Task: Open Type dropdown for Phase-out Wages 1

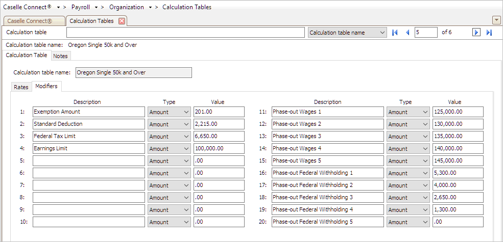Action: click(x=408, y=112)
